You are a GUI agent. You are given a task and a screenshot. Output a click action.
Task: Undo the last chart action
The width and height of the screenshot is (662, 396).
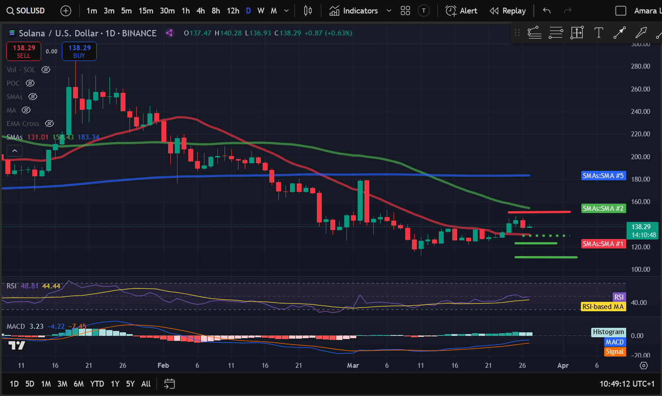coord(547,11)
